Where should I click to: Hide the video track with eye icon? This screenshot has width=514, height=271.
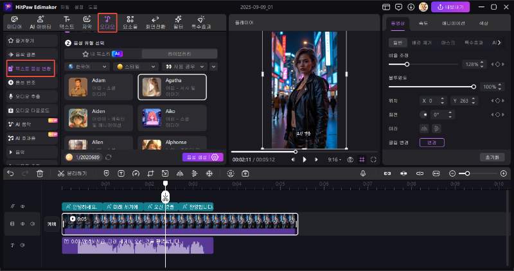[22, 224]
